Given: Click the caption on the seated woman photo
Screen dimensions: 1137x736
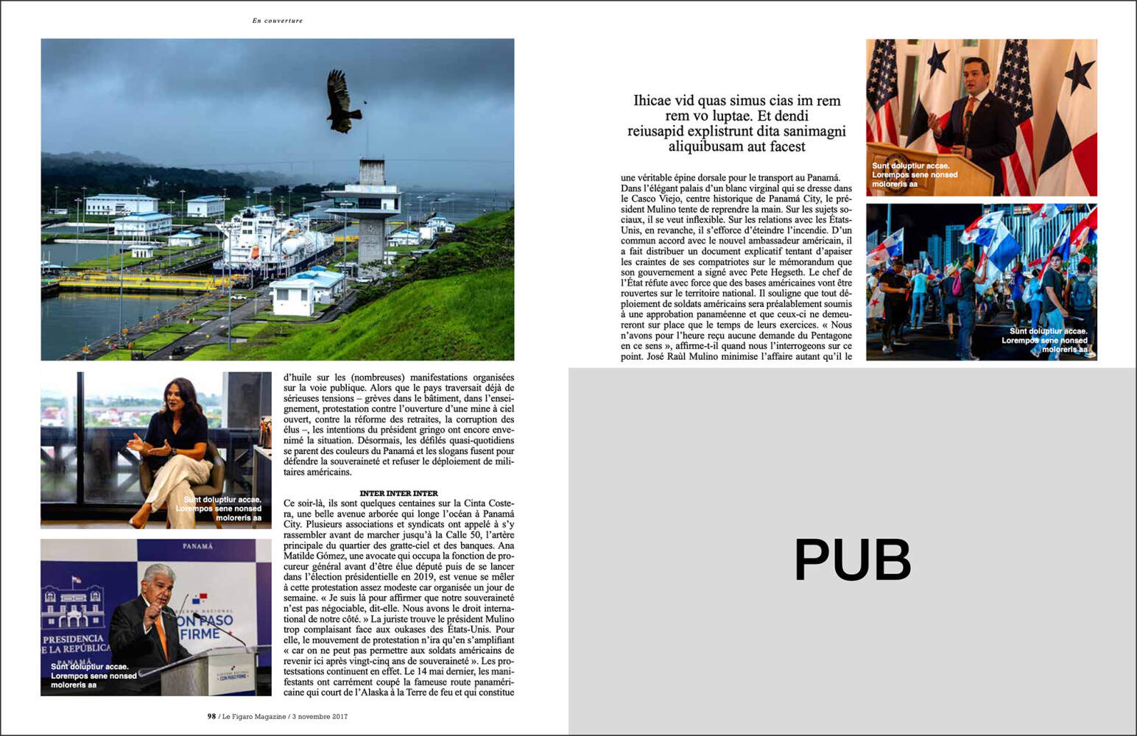Looking at the screenshot, I should click(x=219, y=509).
